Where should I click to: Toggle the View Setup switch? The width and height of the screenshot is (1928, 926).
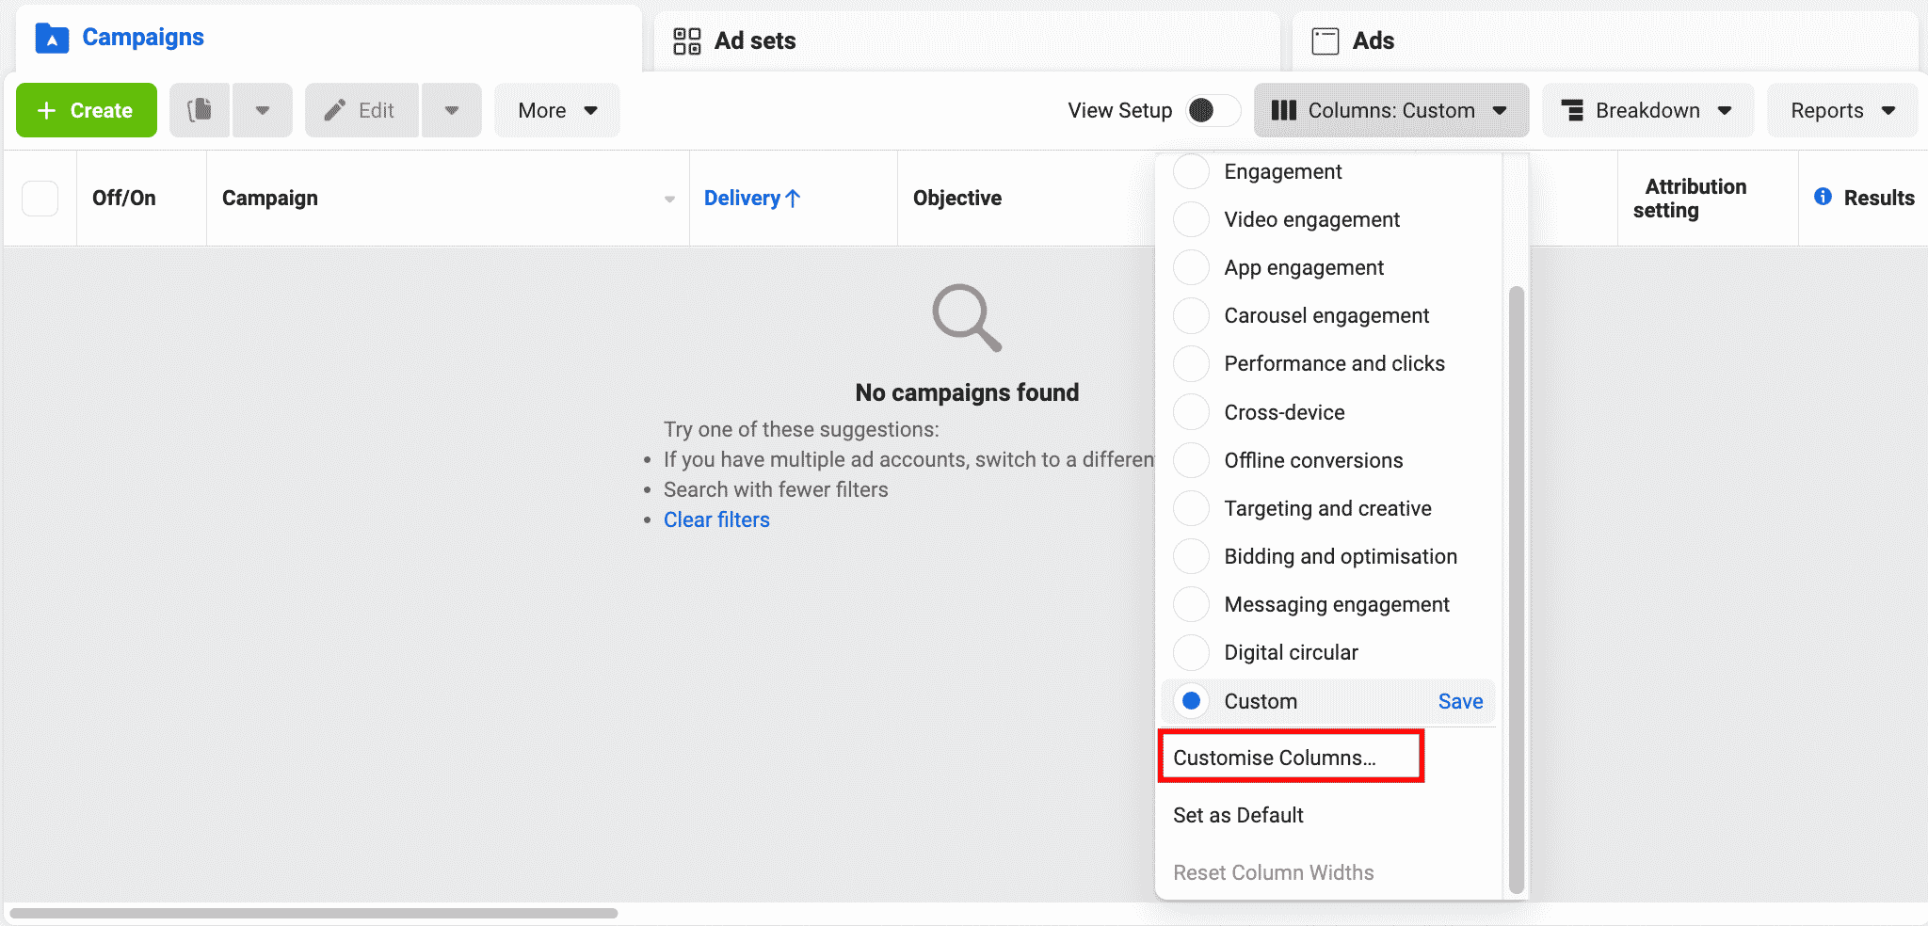1212,110
